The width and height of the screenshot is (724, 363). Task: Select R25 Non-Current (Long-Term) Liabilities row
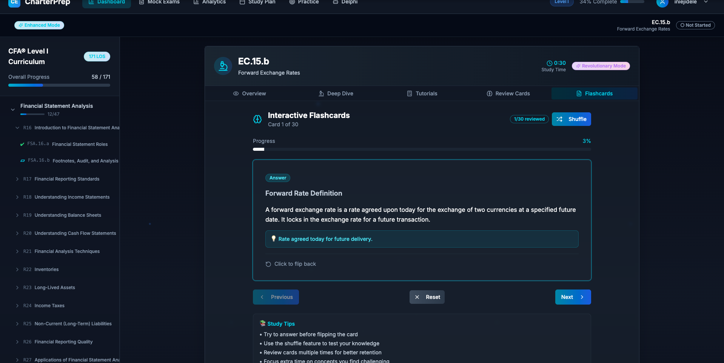(x=60, y=324)
